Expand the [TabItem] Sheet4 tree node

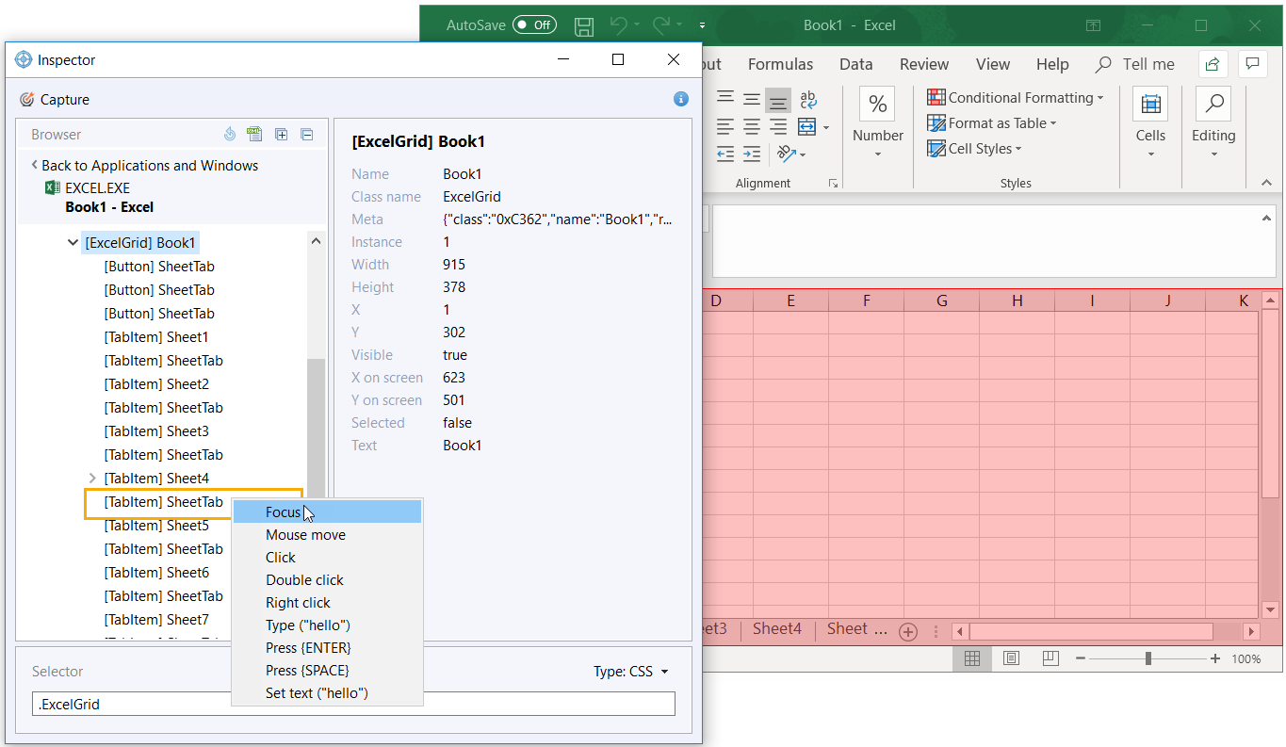tap(92, 479)
